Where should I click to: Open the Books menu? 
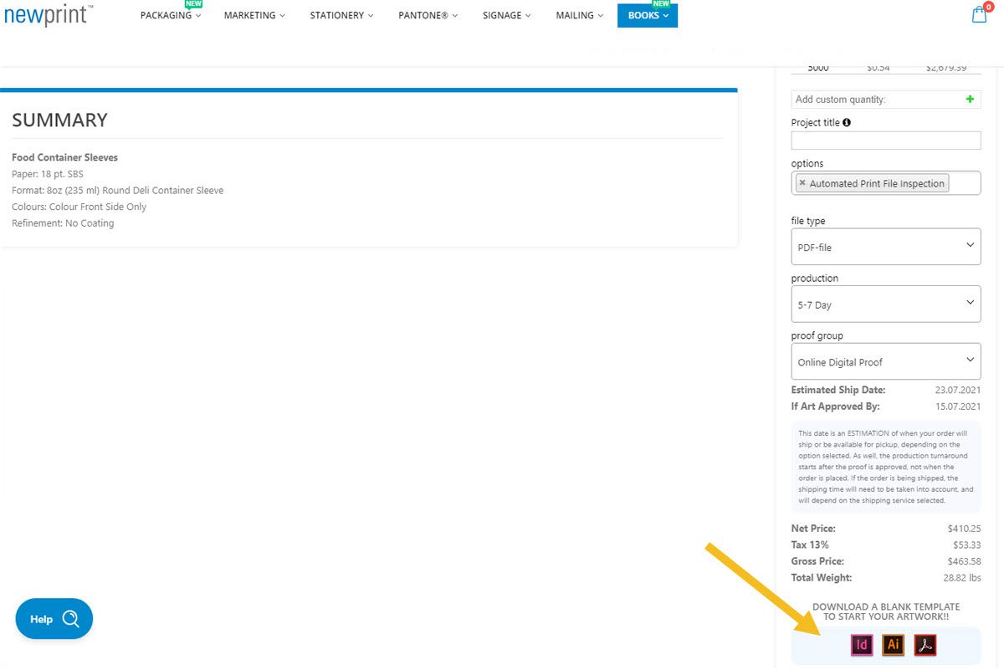(x=648, y=15)
